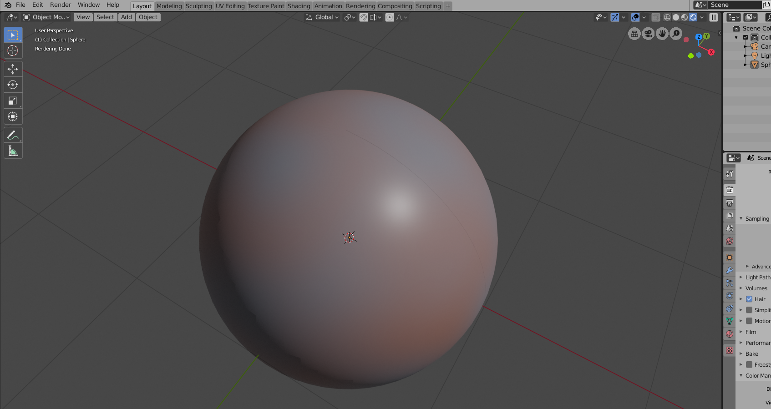This screenshot has height=409, width=771.
Task: Choose the Scale tool
Action: (x=13, y=101)
